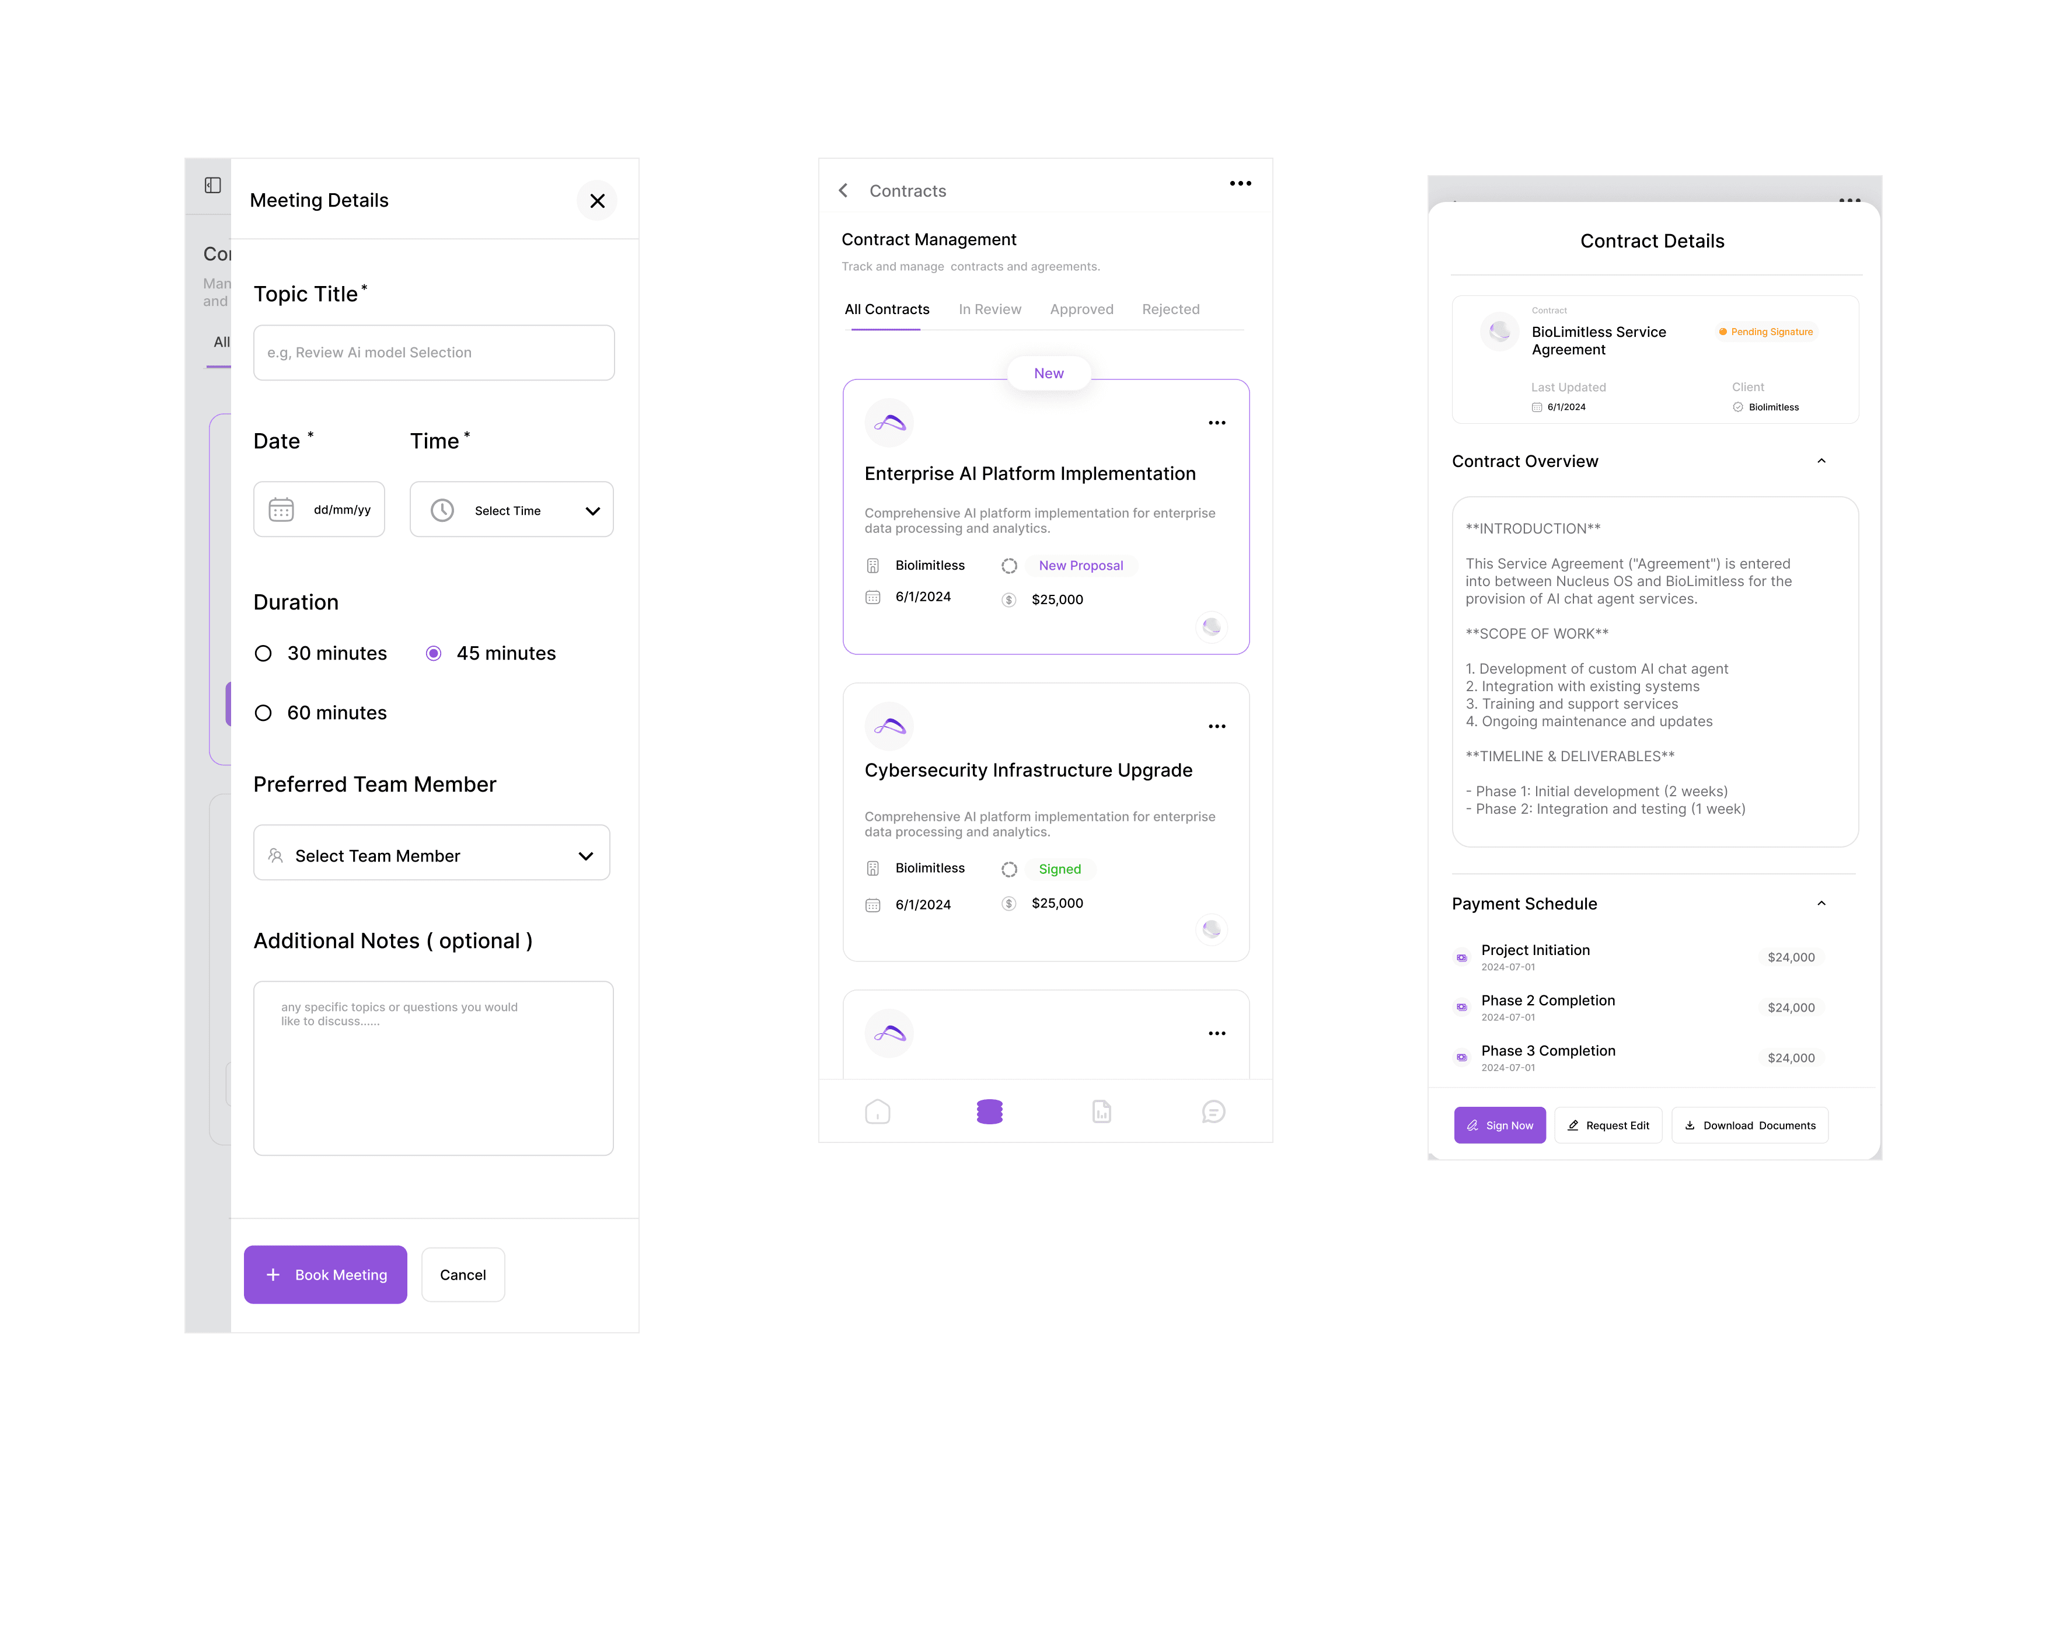Screen dimensions: 2066x1638
Task: Switch to the Approved tab
Action: click(1081, 309)
